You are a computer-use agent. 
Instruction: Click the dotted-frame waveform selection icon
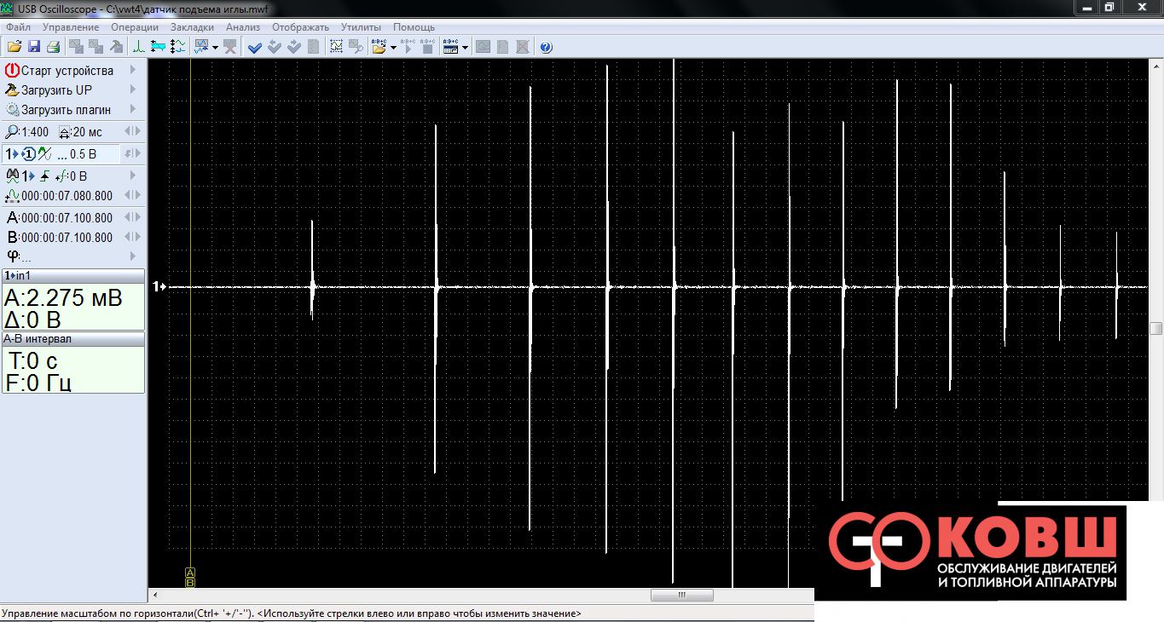(336, 47)
